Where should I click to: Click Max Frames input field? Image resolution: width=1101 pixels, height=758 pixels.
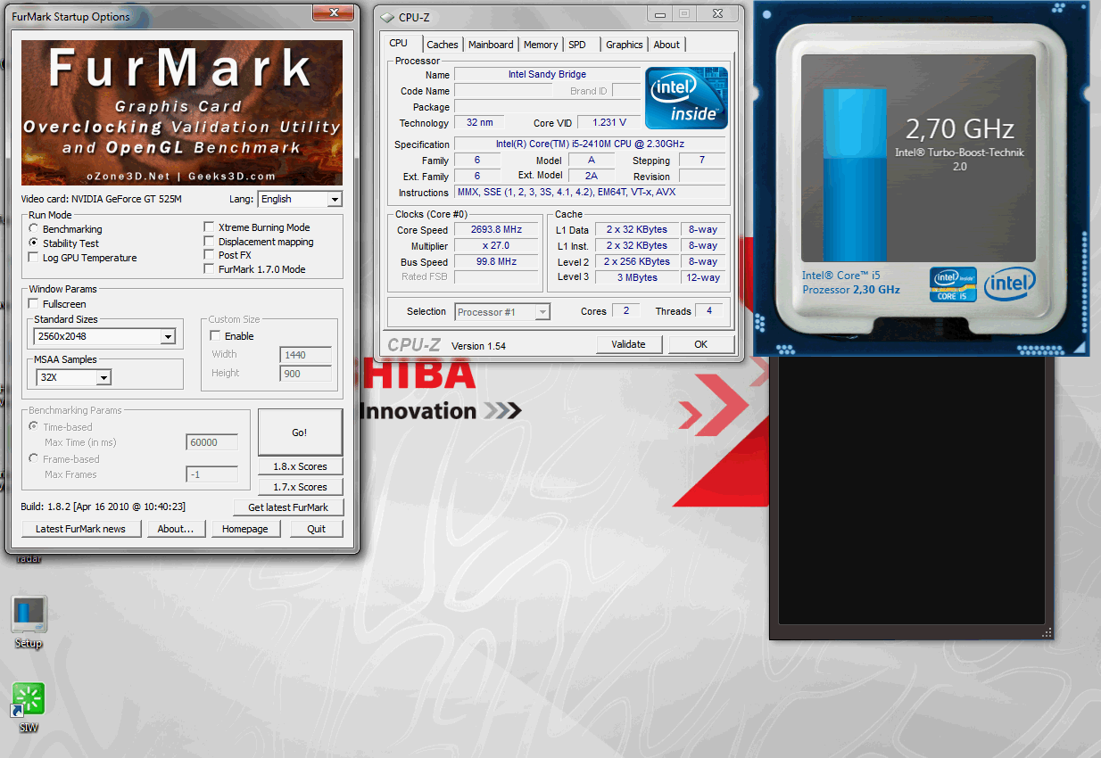(x=212, y=474)
